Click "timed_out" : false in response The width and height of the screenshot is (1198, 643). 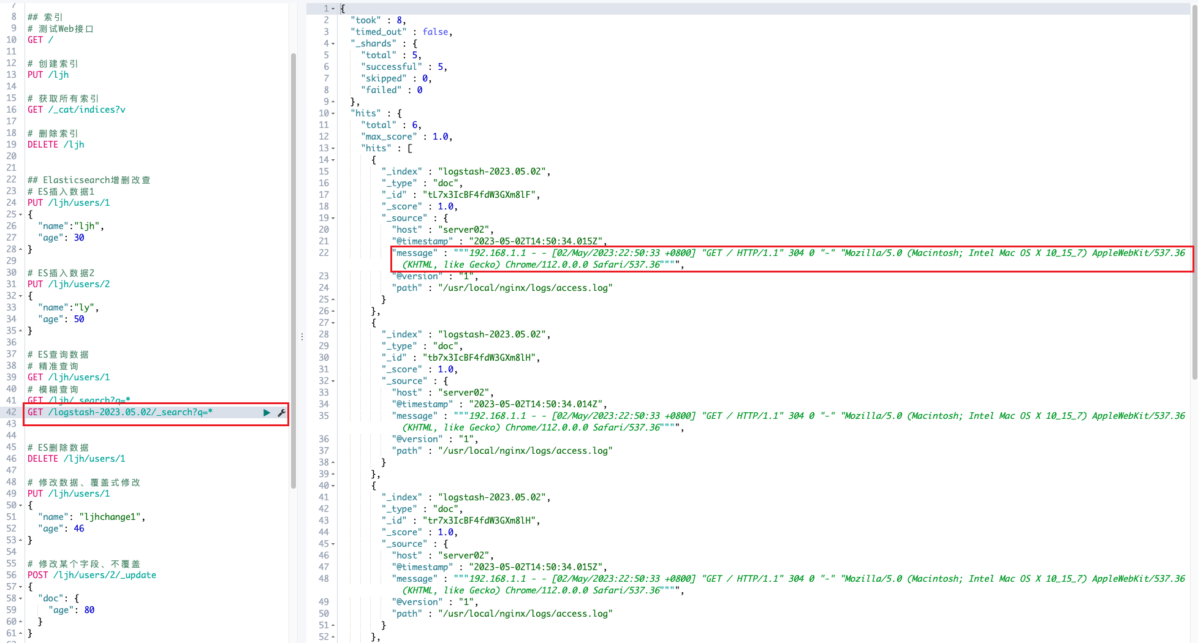click(x=401, y=32)
